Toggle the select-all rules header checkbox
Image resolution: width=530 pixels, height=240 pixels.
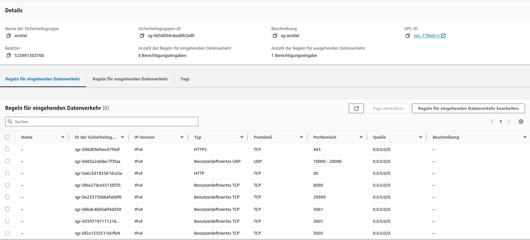7,137
